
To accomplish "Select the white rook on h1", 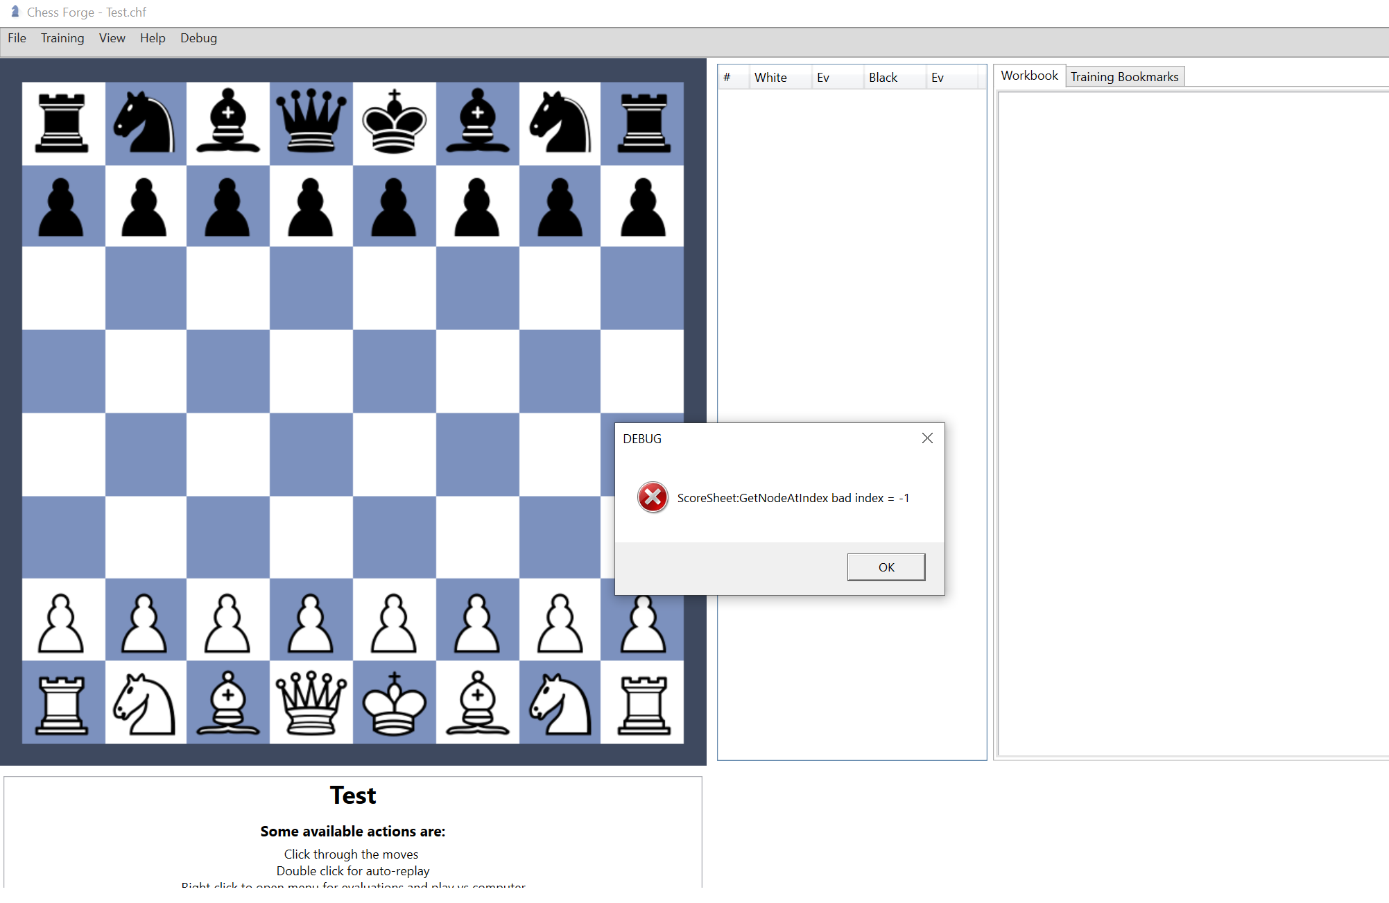I will [644, 705].
